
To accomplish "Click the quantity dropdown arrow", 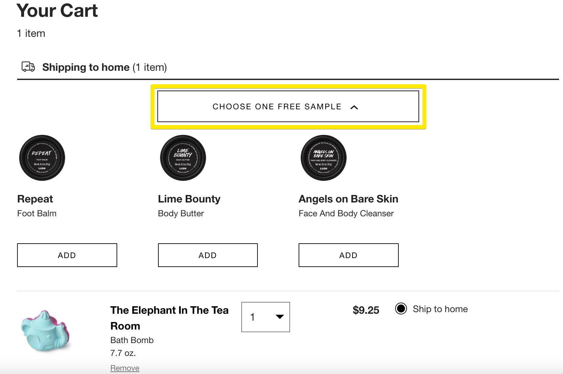I will point(280,317).
